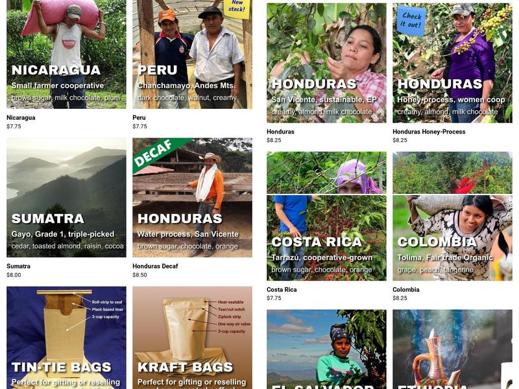The height and width of the screenshot is (389, 519).
Task: Click the Peru product title link
Action: pos(139,117)
